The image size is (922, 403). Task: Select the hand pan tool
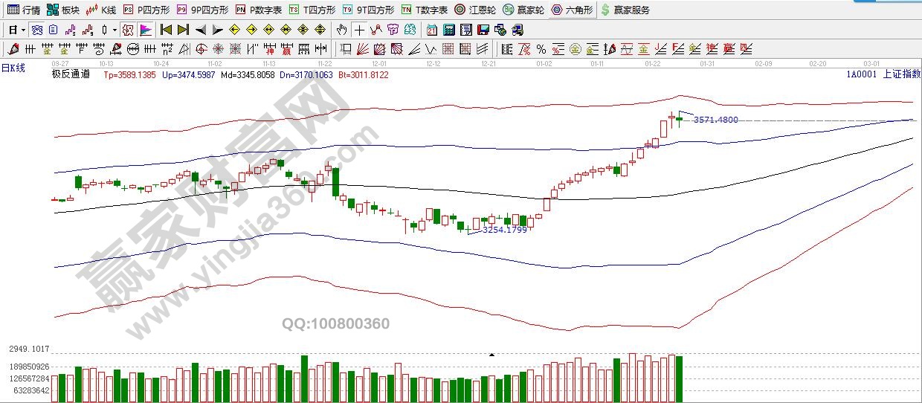tap(341, 30)
